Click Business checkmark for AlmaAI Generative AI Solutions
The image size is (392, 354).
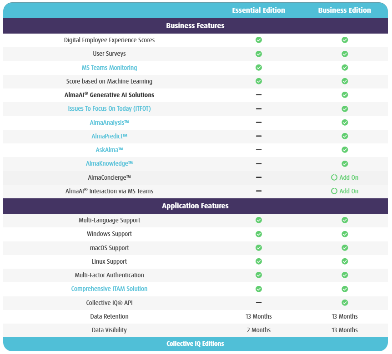click(345, 95)
